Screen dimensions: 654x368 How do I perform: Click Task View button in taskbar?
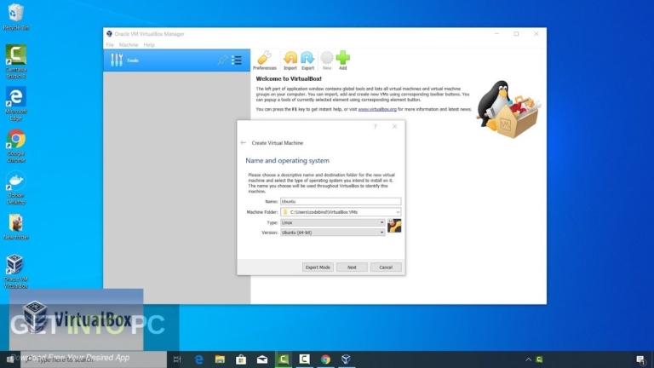point(177,359)
